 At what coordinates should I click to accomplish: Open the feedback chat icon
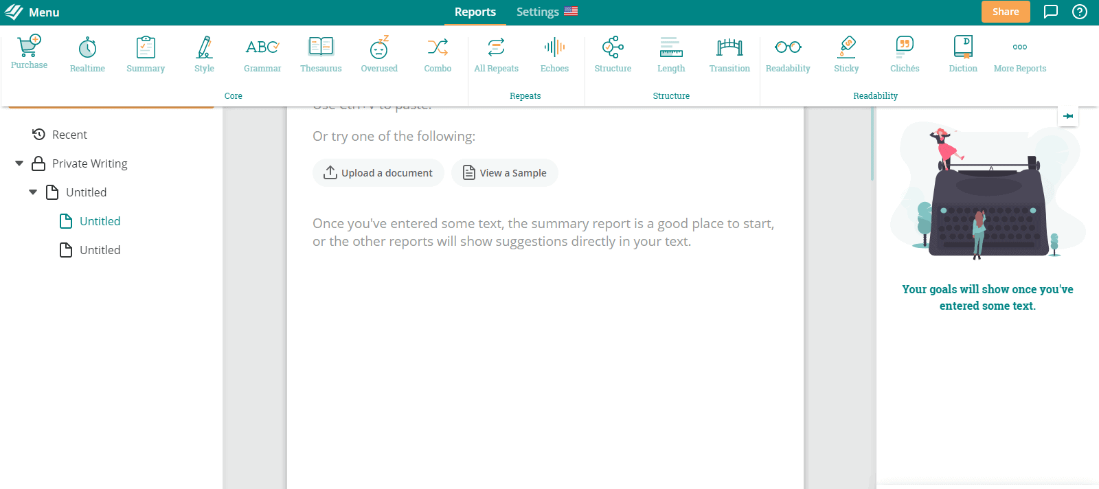[1051, 12]
